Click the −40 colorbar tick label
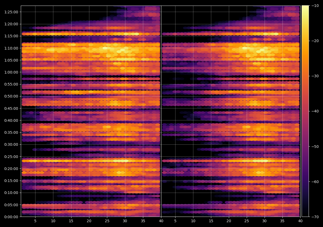This screenshot has width=323, height=227. (315, 111)
